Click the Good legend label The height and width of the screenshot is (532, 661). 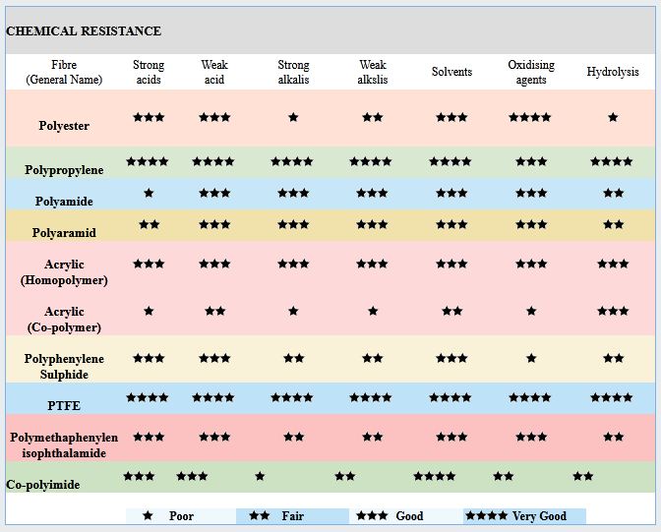tap(409, 516)
